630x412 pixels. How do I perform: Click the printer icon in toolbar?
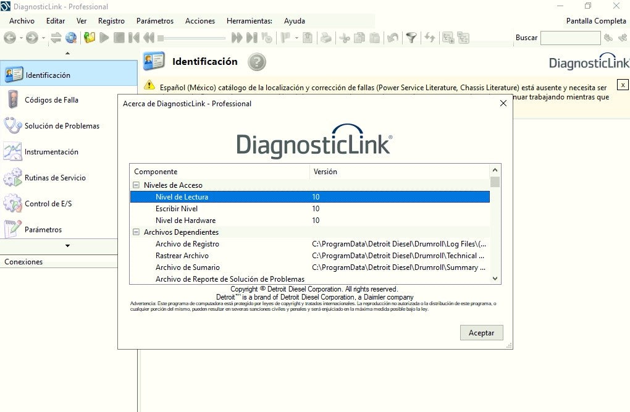tap(326, 38)
